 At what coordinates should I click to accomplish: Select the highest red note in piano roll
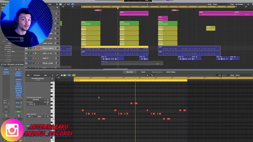pyautogui.click(x=131, y=103)
